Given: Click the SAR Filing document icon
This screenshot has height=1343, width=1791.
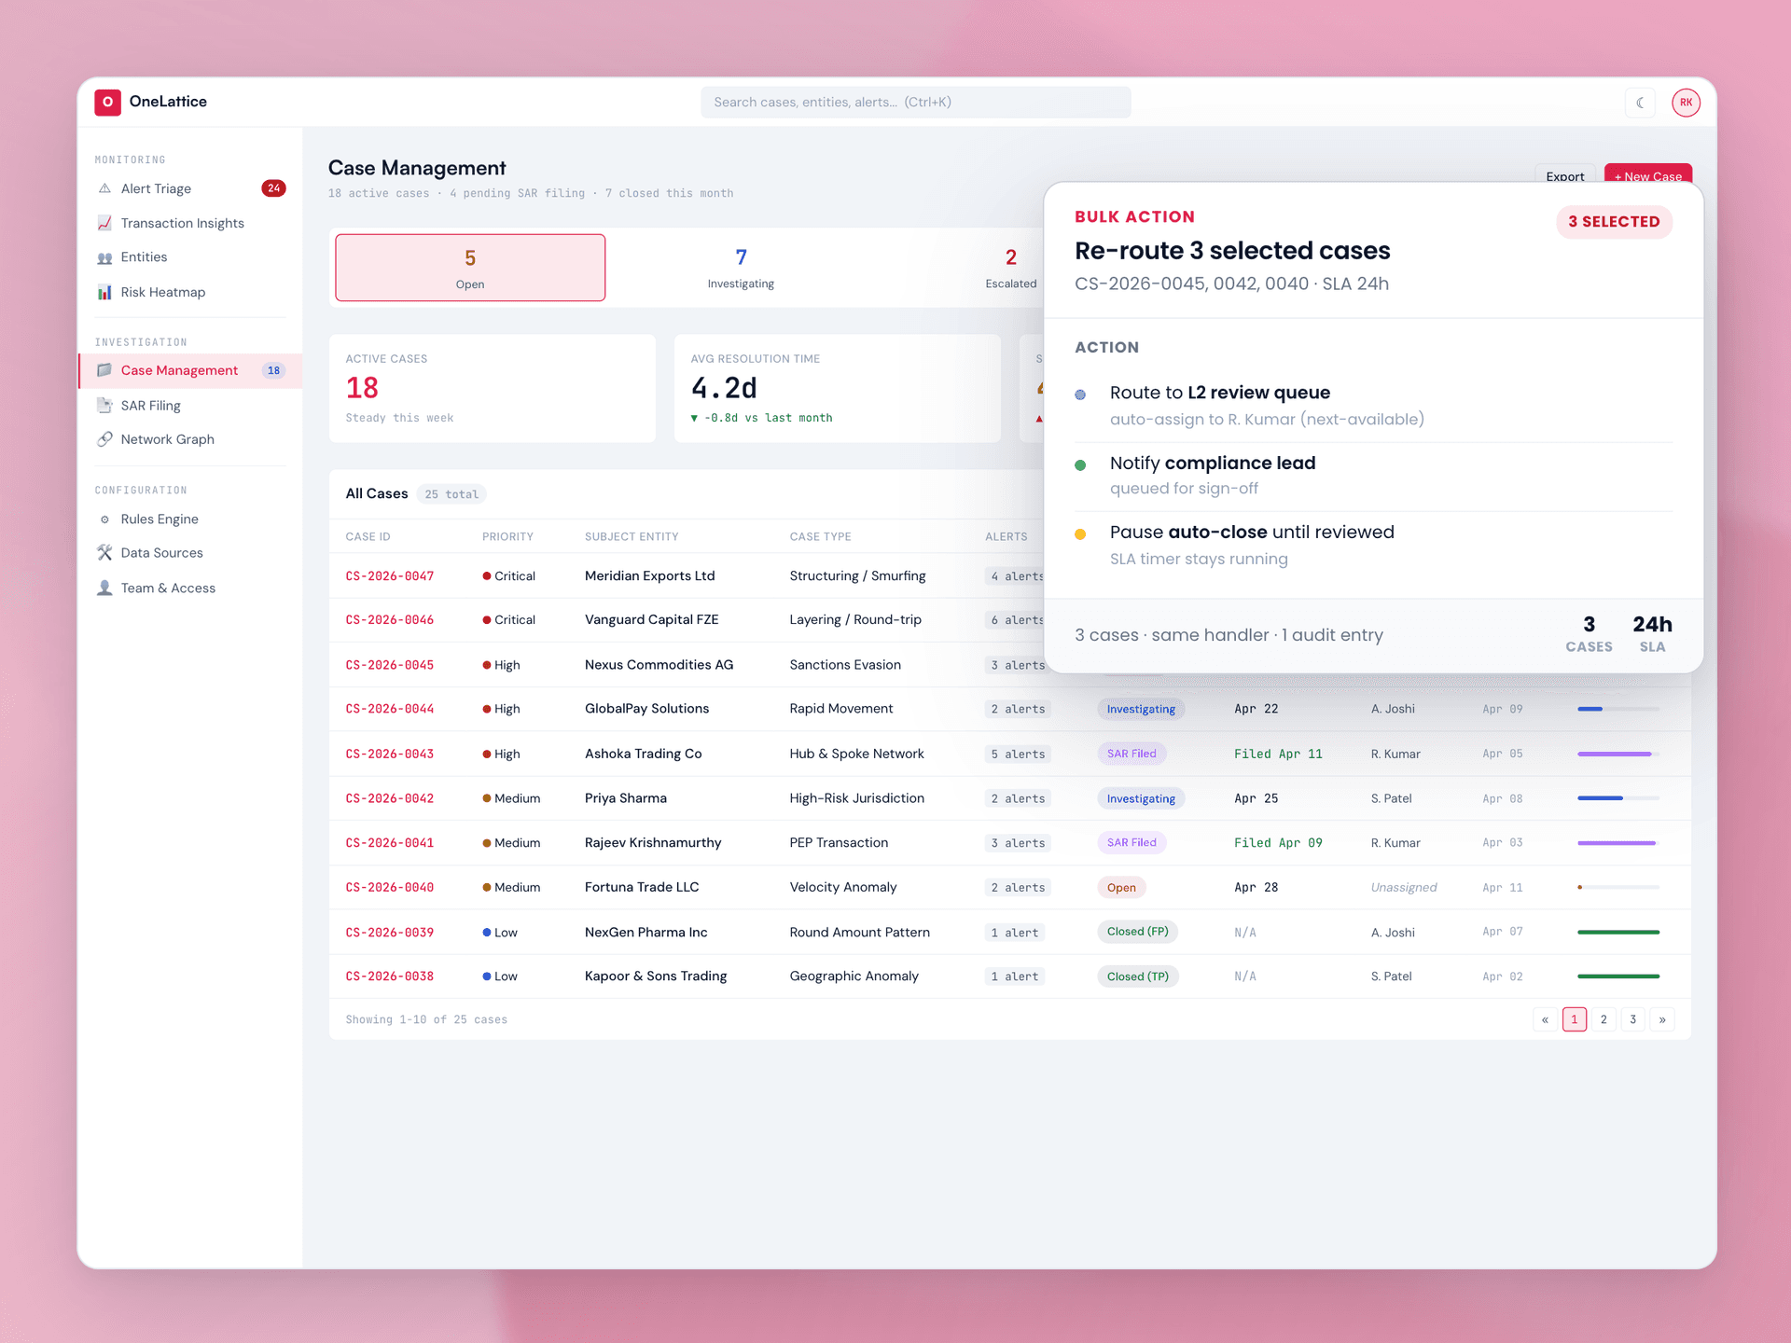Looking at the screenshot, I should click(x=104, y=406).
